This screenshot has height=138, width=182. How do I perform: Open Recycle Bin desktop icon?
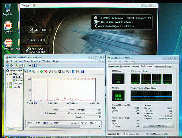pyautogui.click(x=8, y=9)
